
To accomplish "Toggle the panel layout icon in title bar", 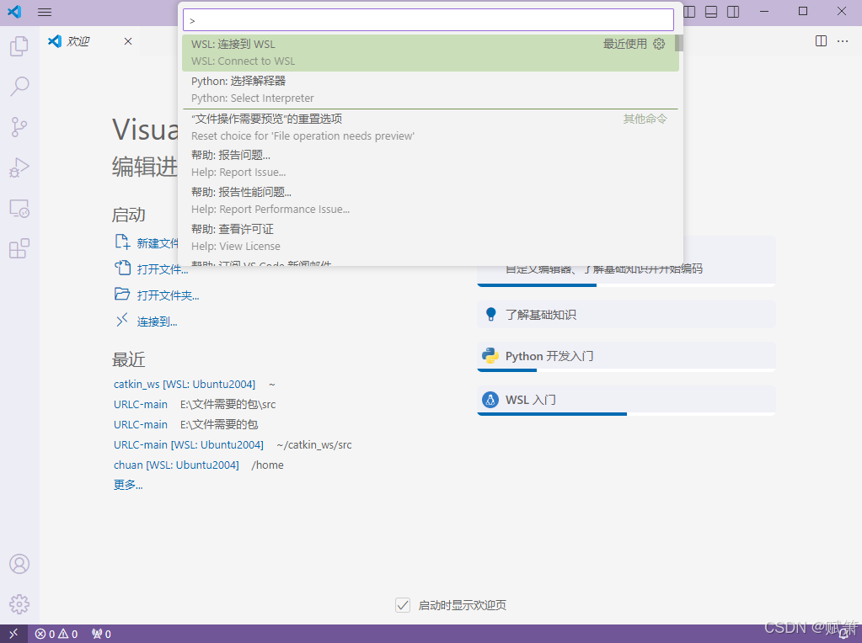I will pos(711,12).
